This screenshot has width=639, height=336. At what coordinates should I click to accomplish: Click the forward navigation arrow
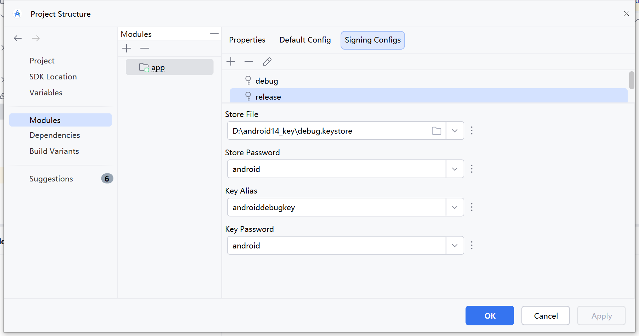pyautogui.click(x=36, y=38)
